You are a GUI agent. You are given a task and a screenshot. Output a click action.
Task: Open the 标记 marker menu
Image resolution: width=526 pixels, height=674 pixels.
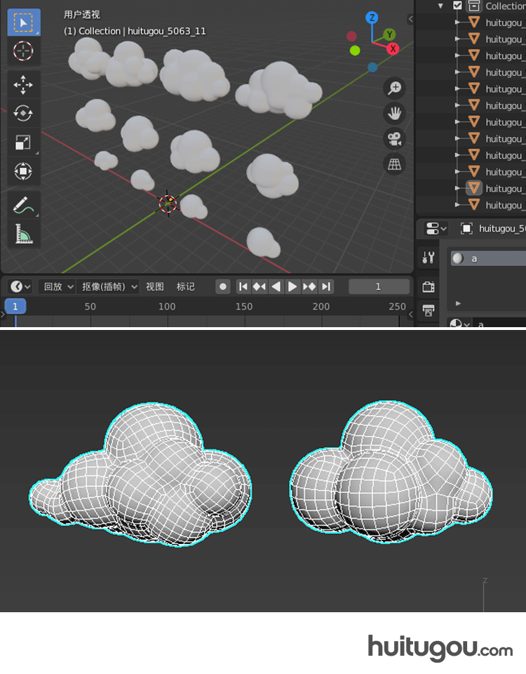click(186, 286)
